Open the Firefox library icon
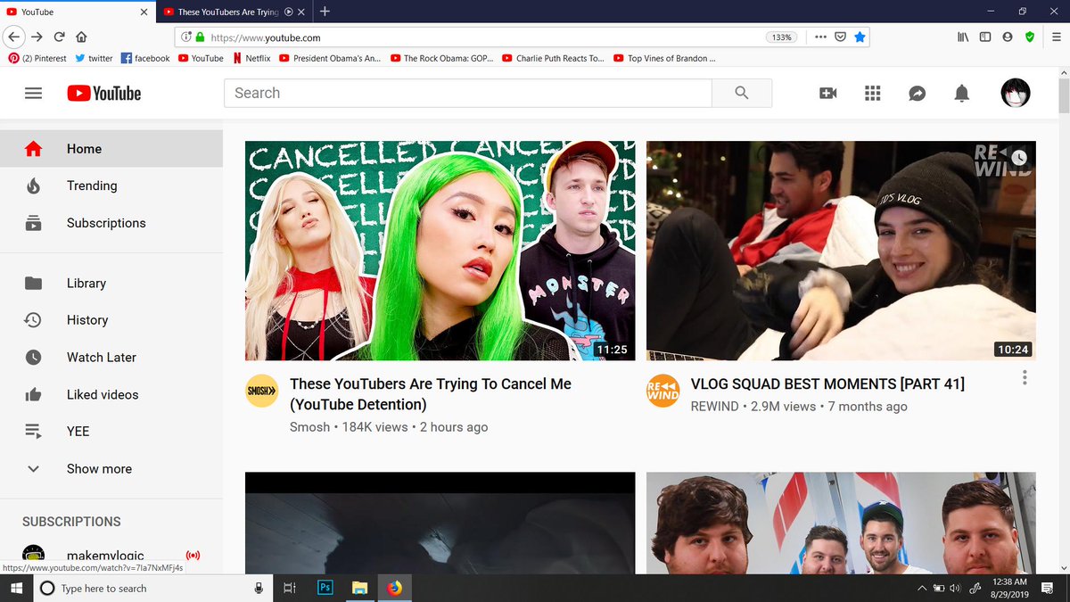1070x602 pixels. pos(963,37)
